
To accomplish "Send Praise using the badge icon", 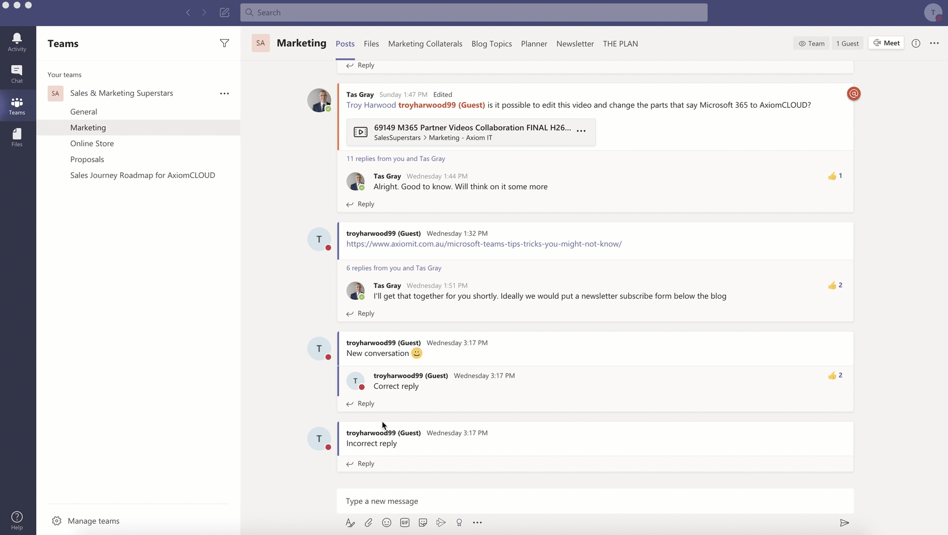I will (459, 523).
